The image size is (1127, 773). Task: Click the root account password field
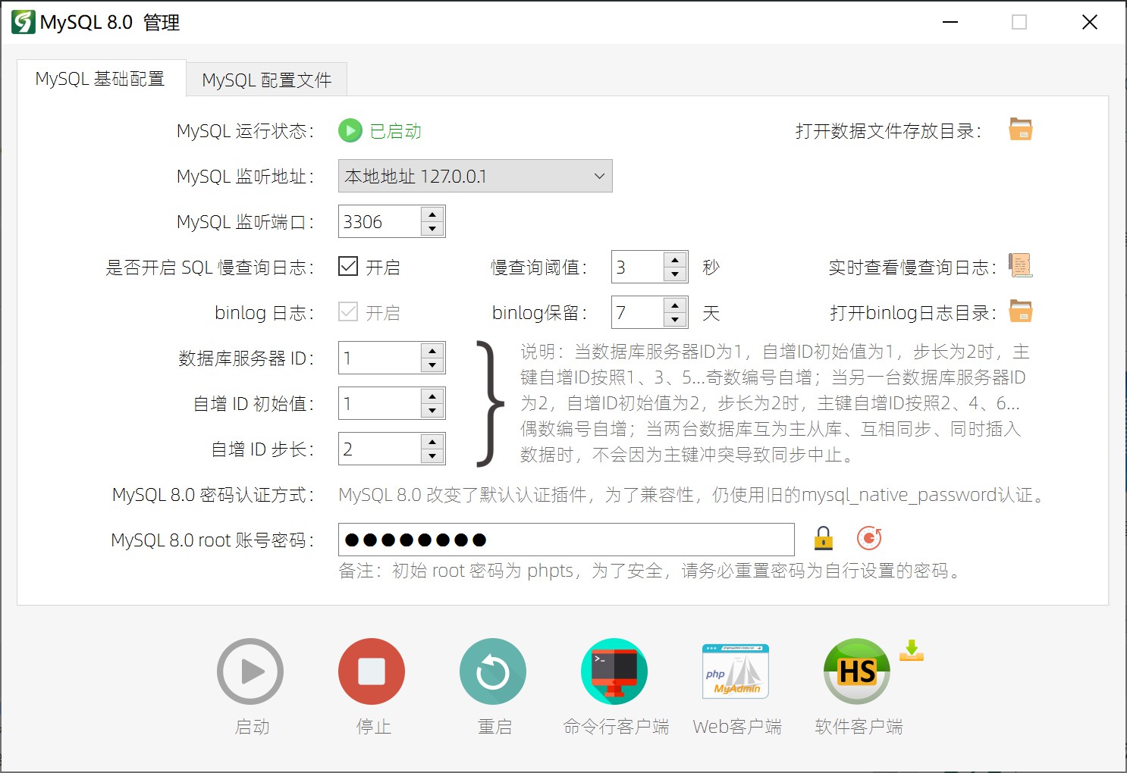pyautogui.click(x=566, y=540)
